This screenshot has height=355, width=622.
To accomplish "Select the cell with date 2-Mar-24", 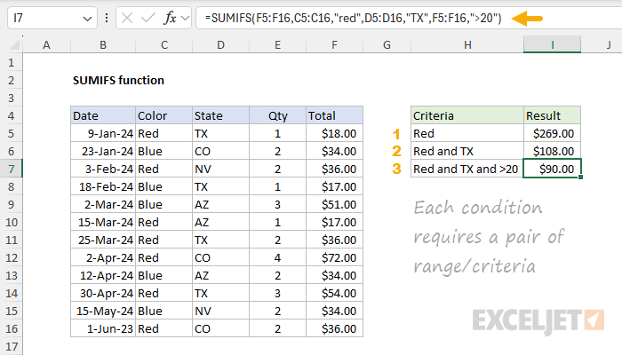I will tap(103, 204).
